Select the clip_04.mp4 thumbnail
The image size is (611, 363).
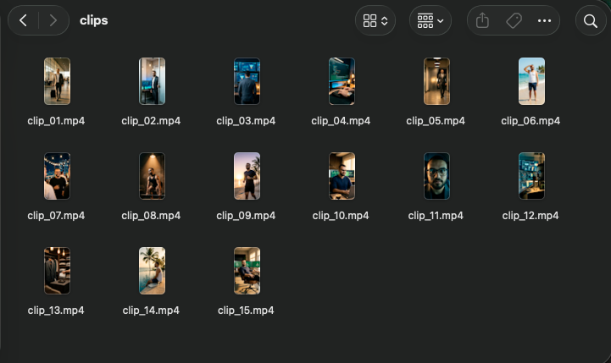pyautogui.click(x=342, y=81)
